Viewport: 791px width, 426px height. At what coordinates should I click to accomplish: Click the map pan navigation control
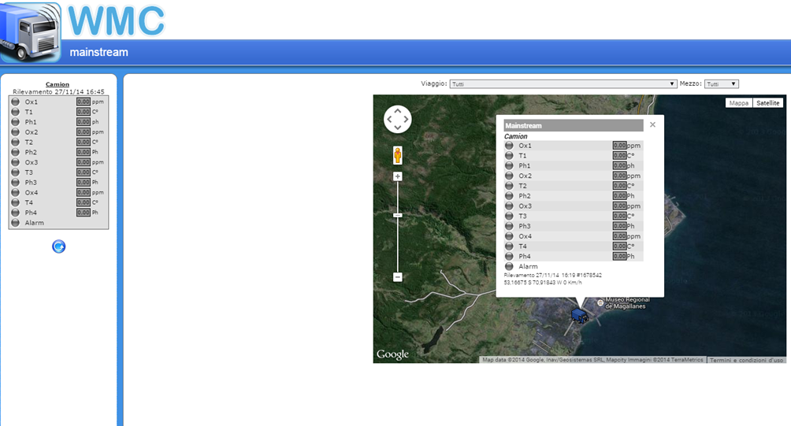pos(398,119)
